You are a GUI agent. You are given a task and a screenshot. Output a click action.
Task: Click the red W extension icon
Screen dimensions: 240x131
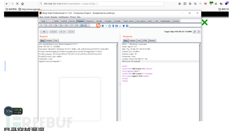206,4
